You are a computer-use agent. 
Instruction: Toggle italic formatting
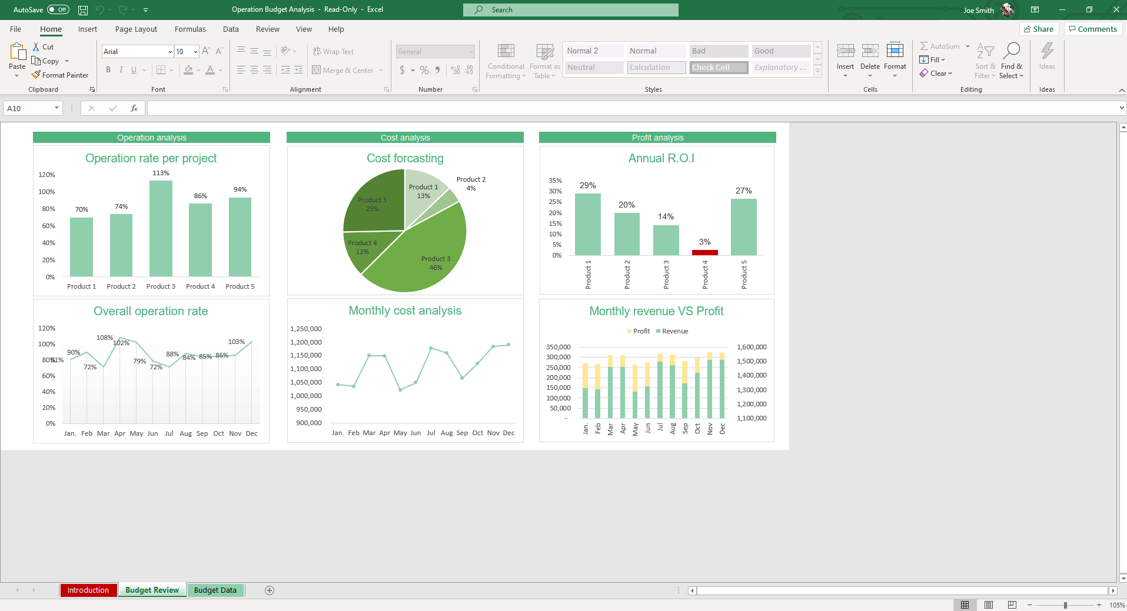[121, 70]
